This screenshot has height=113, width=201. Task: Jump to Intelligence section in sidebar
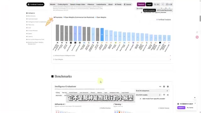click(31, 13)
